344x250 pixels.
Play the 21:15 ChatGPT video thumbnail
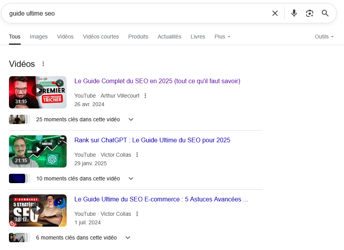pyautogui.click(x=38, y=151)
